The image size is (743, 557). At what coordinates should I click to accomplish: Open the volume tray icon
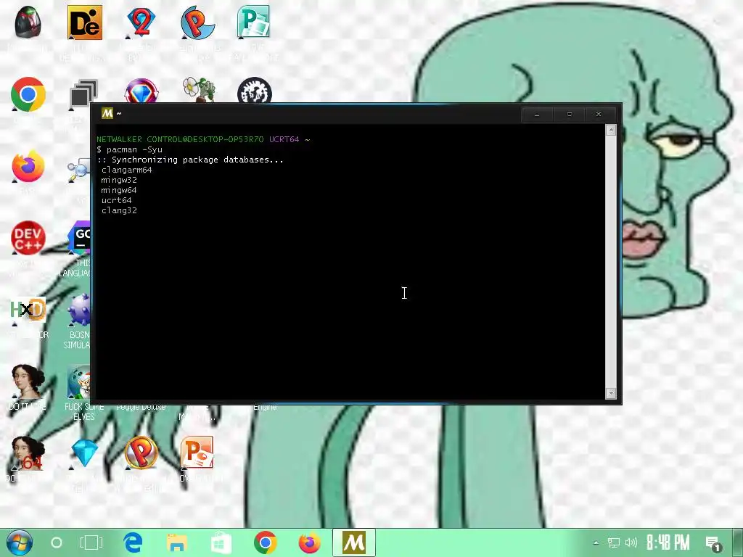pyautogui.click(x=631, y=542)
